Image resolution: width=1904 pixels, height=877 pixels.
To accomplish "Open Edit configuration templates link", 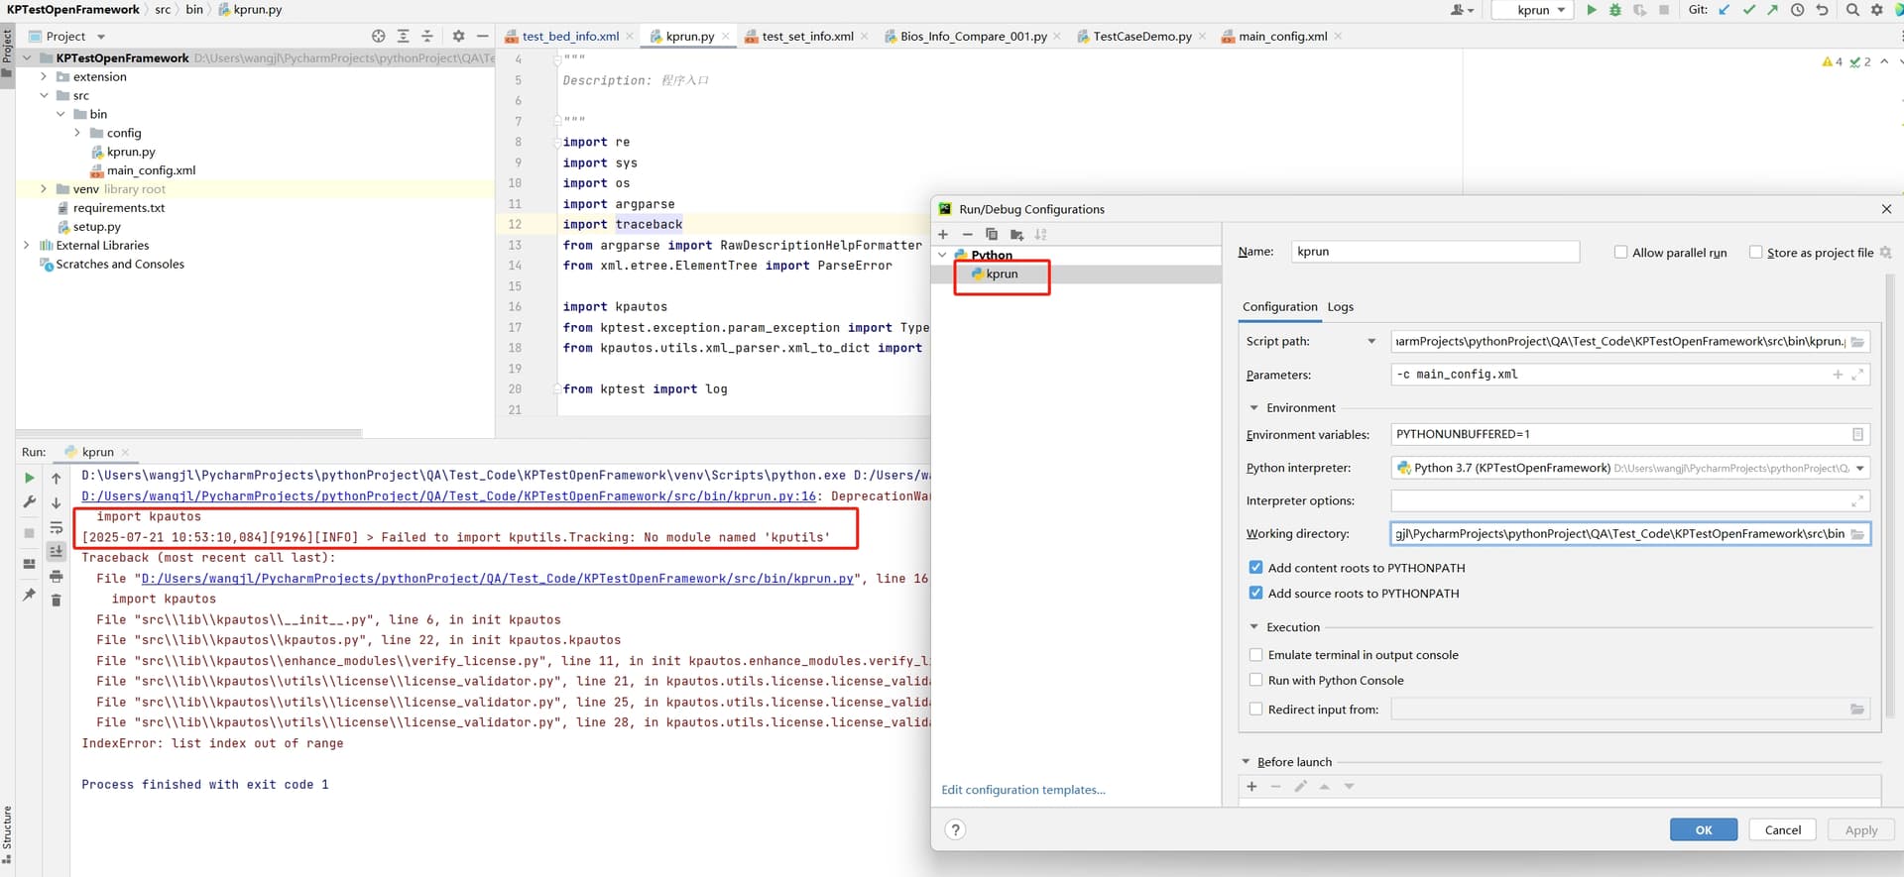I will coord(1022,790).
